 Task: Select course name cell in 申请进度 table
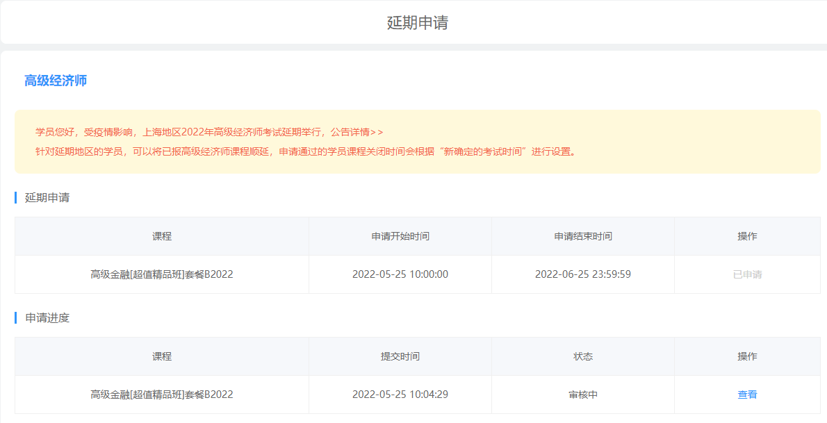(162, 395)
